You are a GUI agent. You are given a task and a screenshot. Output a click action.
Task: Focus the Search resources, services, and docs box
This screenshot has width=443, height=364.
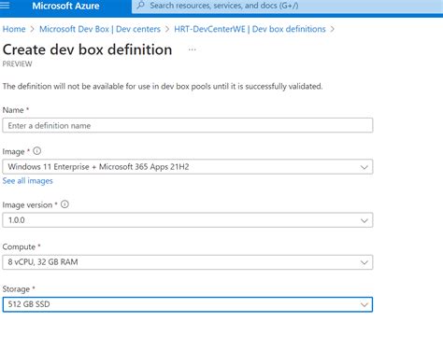(287, 6)
